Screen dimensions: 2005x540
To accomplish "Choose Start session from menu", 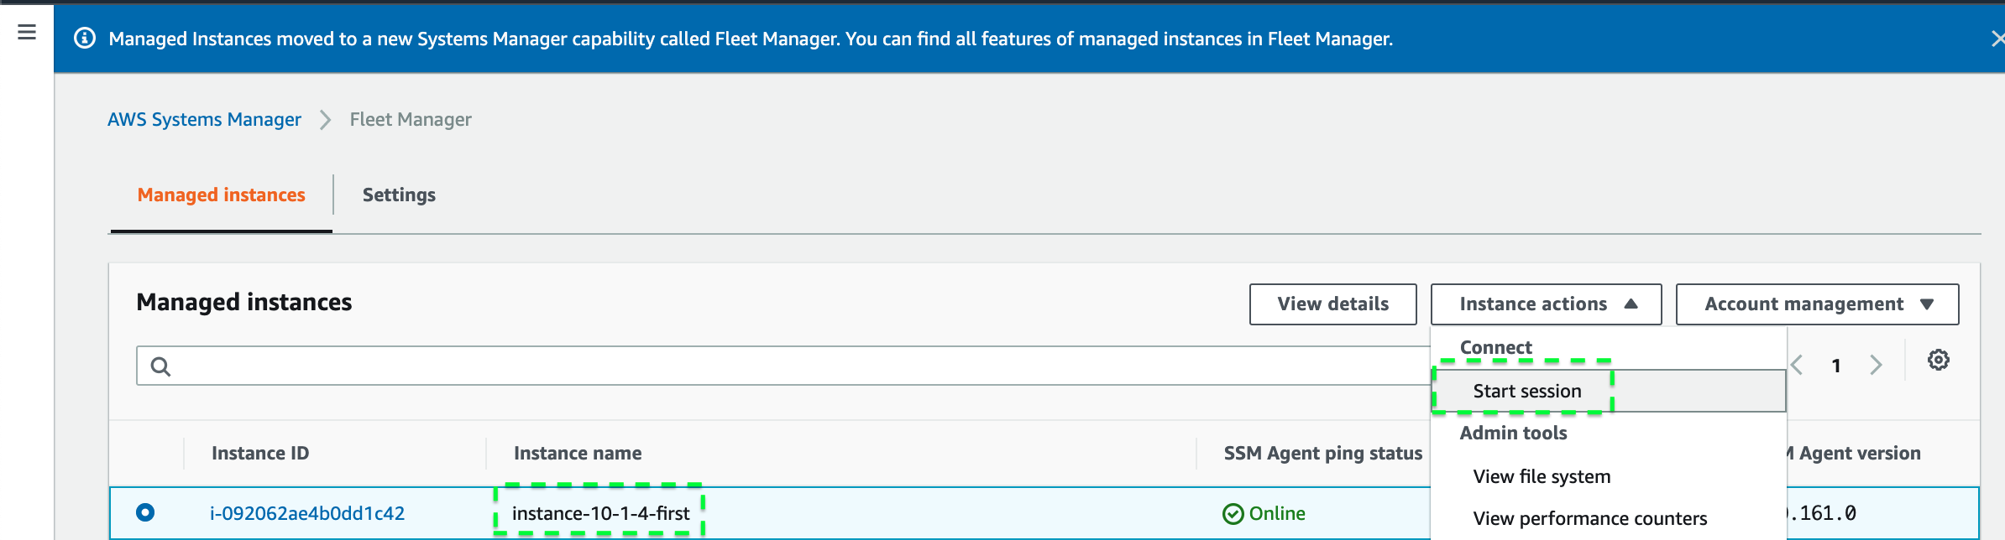I will (1609, 391).
